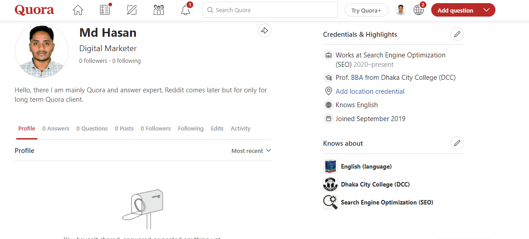The width and height of the screenshot is (529, 239).
Task: Click the Knows English credential text
Action: pyautogui.click(x=356, y=105)
